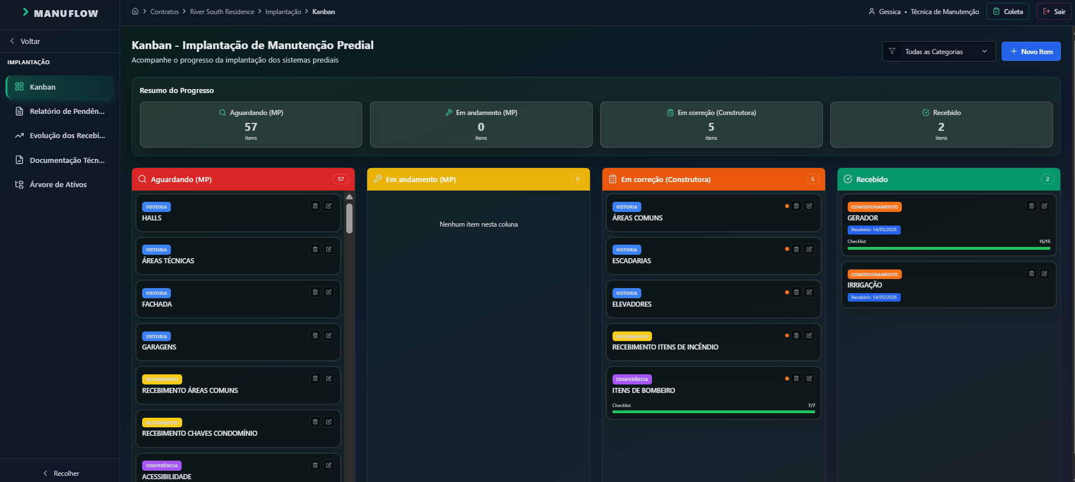Edit the GERADOR card
Image resolution: width=1075 pixels, height=482 pixels.
(x=1045, y=206)
